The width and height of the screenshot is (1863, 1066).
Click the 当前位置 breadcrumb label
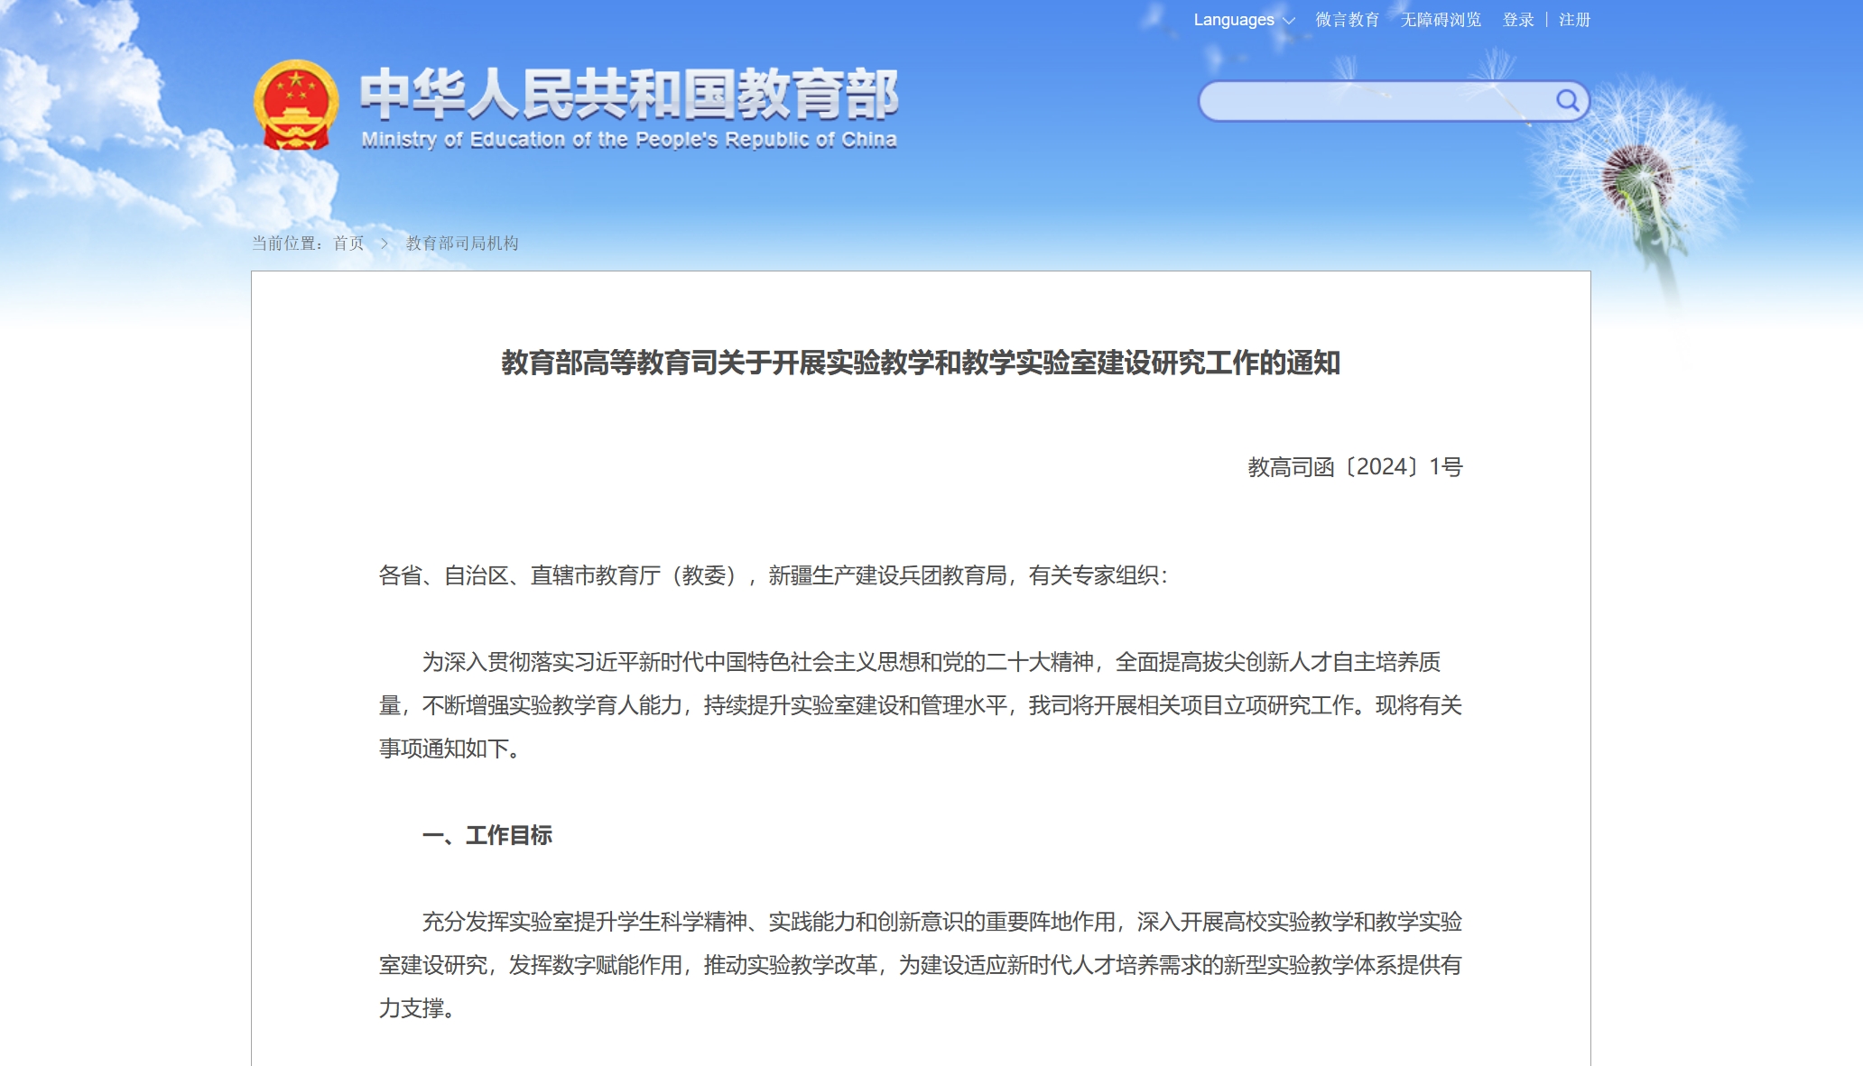pyautogui.click(x=287, y=244)
